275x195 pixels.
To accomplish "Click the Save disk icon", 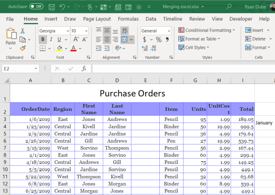I will click(x=51, y=7).
